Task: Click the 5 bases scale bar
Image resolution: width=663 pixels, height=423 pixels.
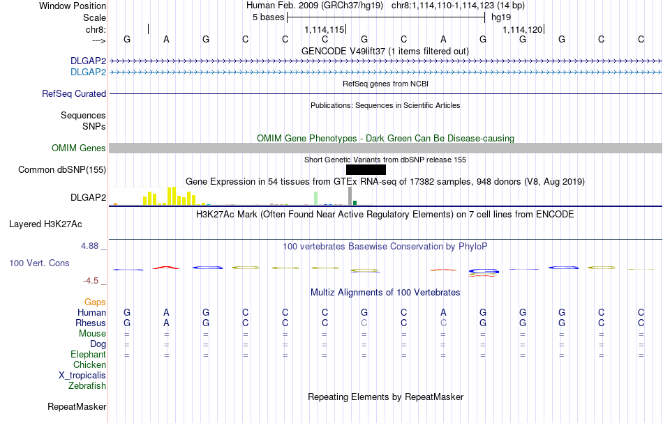Action: (x=386, y=17)
